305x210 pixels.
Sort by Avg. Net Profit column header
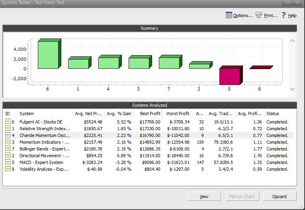pos(88,114)
